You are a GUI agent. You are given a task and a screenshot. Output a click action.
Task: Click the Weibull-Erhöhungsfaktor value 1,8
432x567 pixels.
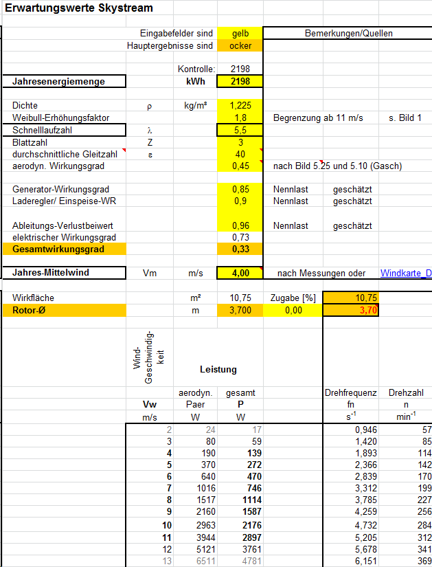tap(239, 118)
